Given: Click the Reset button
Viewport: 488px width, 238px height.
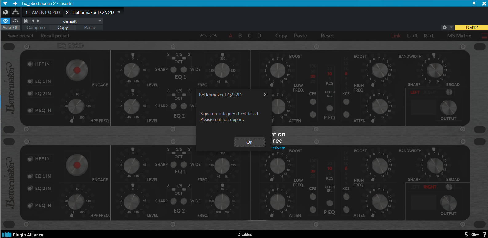Looking at the screenshot, I should [327, 36].
